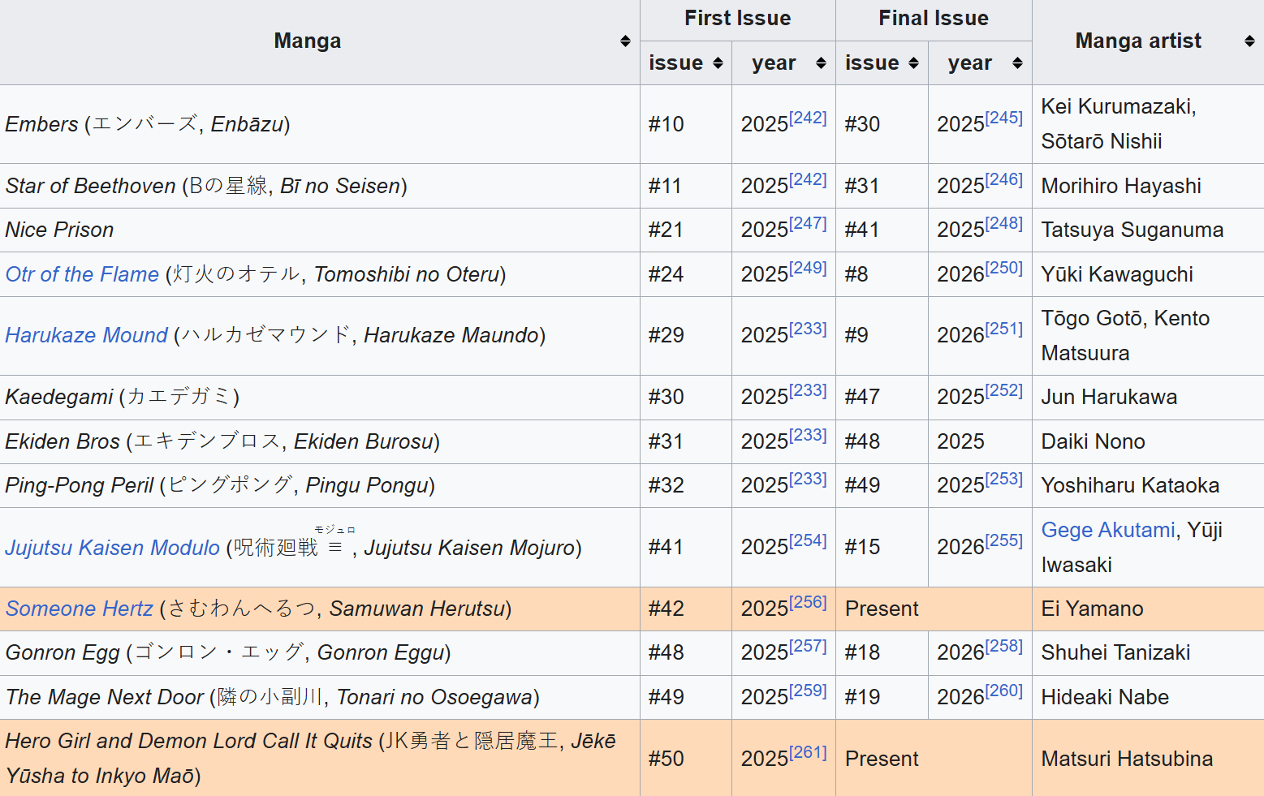Open citation [250] reference
This screenshot has width=1264, height=796.
1004,268
